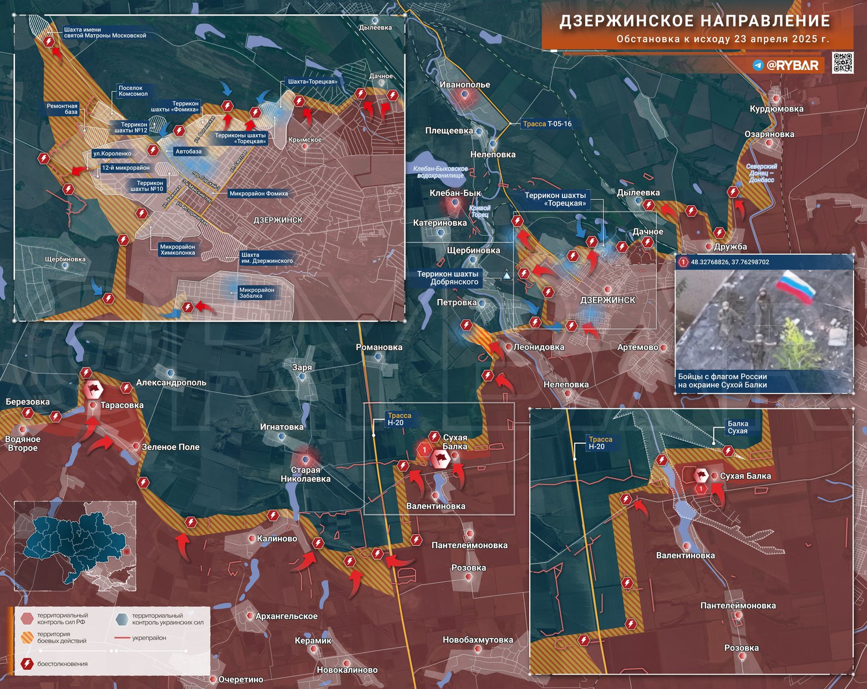
Task: Click the Telegram icon beside @RYBAR
Action: pyautogui.click(x=758, y=65)
